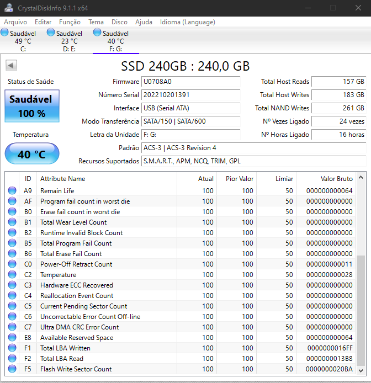Click the CrystalDiskInfo app icon in title bar
This screenshot has width=371, height=383.
tap(9, 8)
